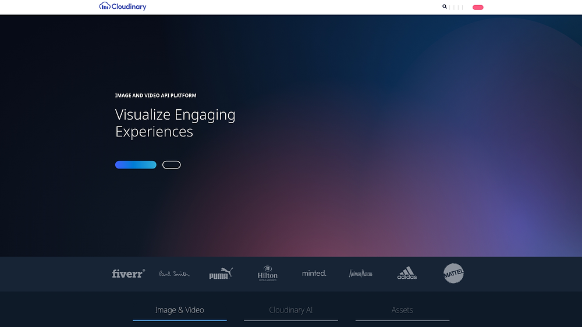
Task: Click the Cloudinary logo in the header
Action: [122, 6]
